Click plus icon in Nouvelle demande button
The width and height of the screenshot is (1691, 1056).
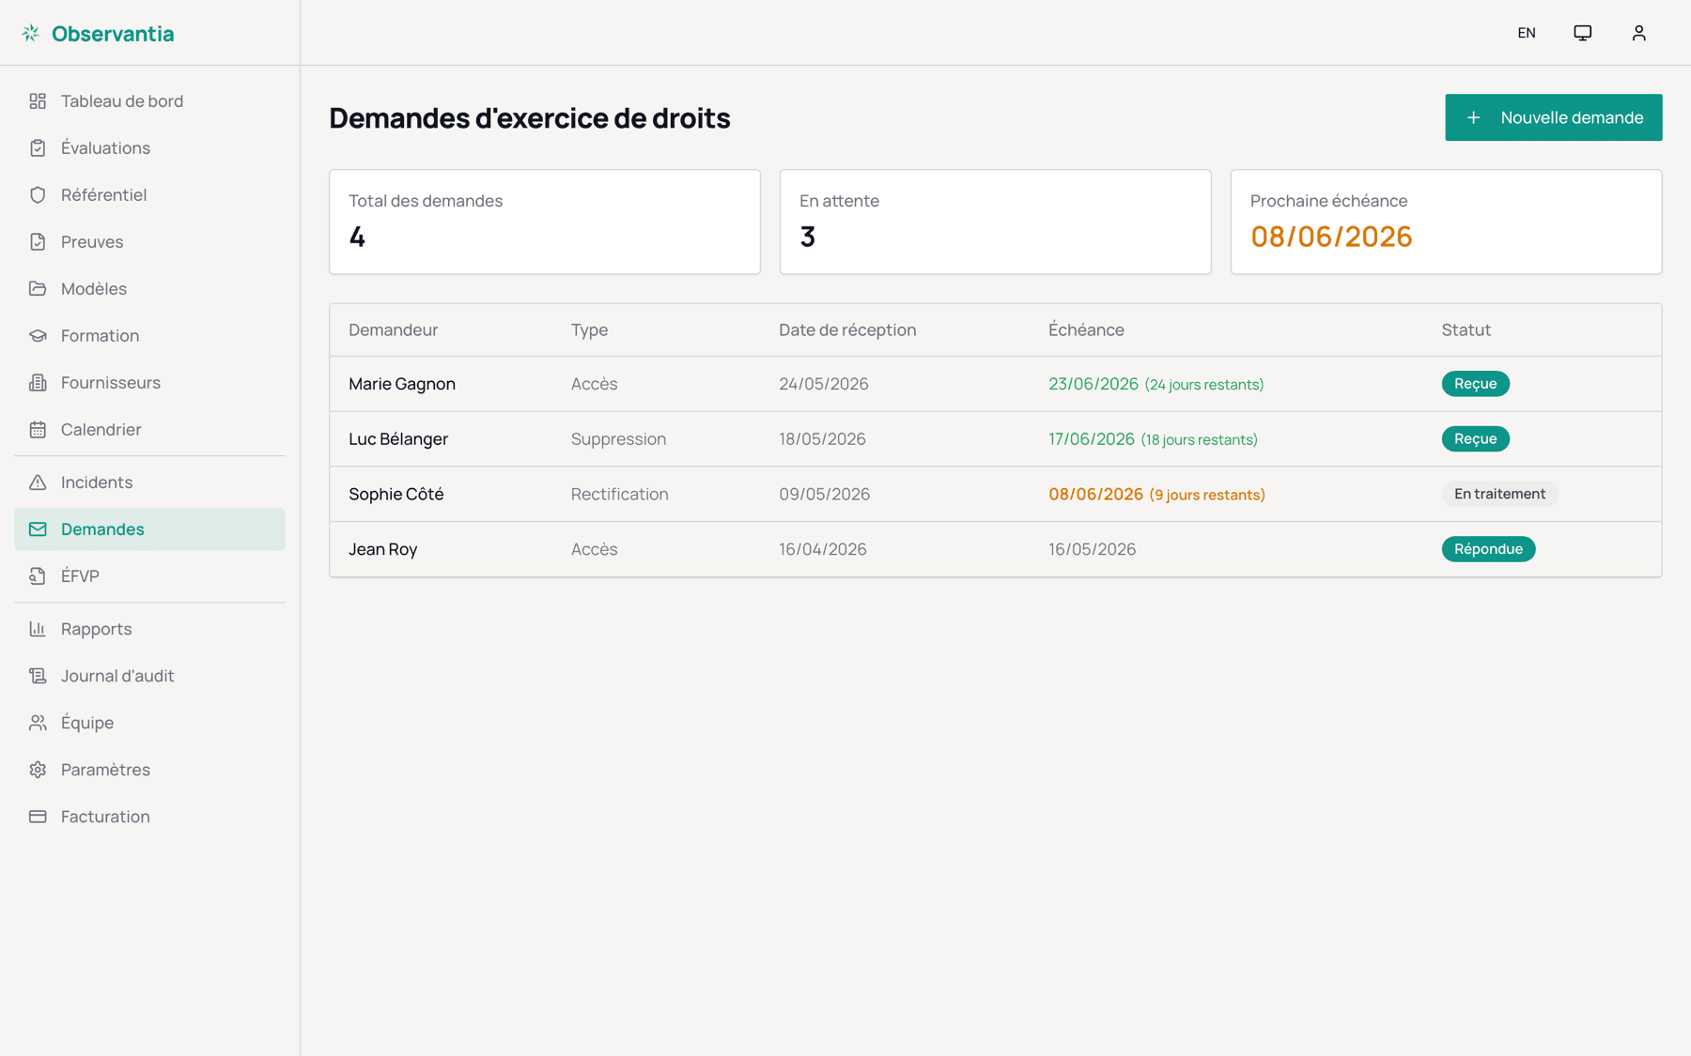(x=1474, y=117)
